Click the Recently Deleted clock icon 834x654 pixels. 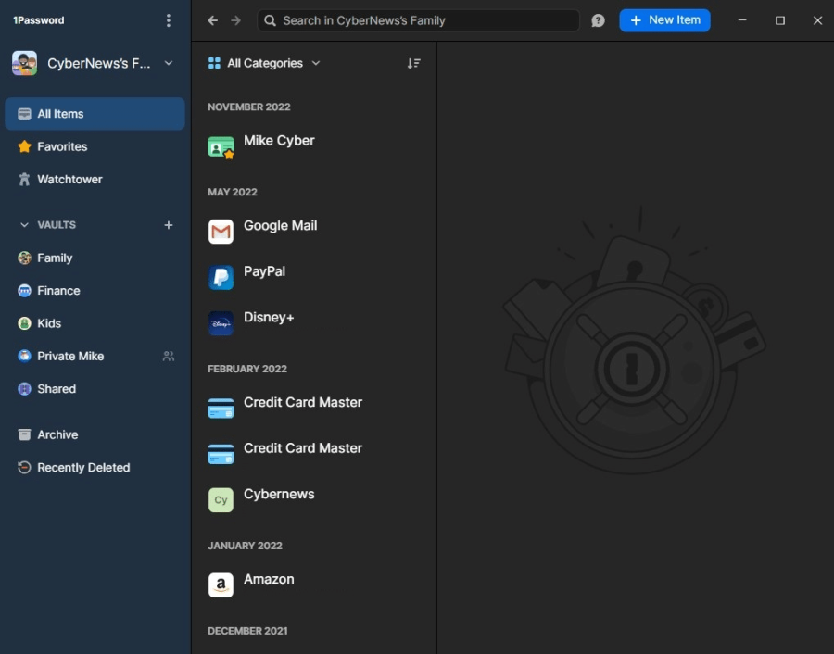[24, 468]
